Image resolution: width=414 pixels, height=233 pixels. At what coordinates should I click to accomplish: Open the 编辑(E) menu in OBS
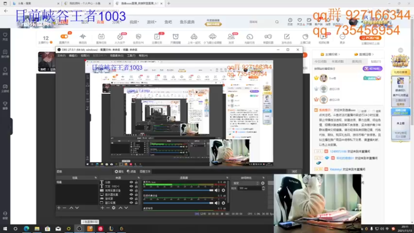click(x=73, y=56)
